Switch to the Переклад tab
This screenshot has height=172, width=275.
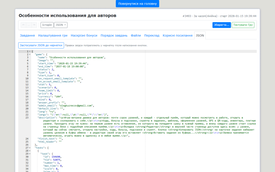[152, 35]
